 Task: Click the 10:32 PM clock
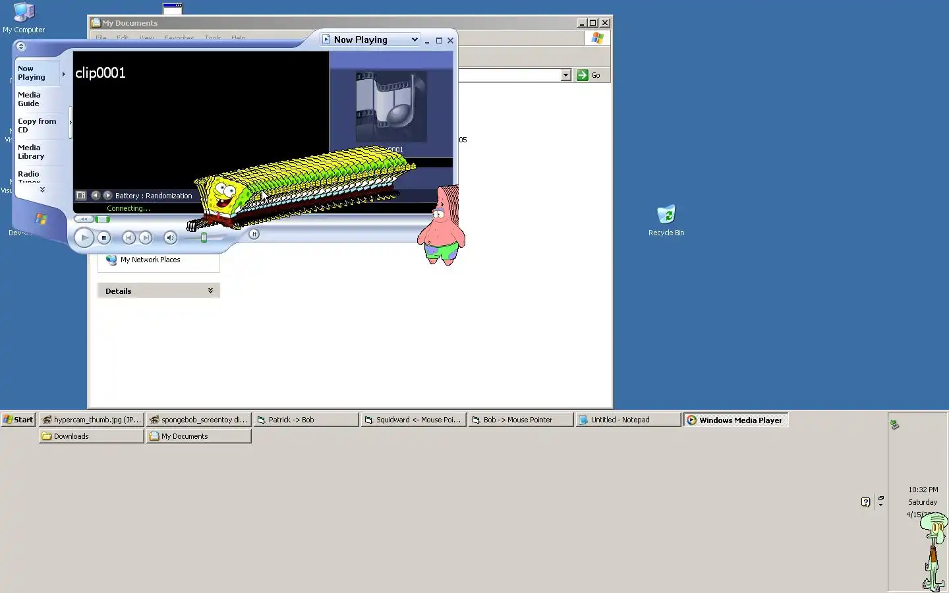pos(923,490)
